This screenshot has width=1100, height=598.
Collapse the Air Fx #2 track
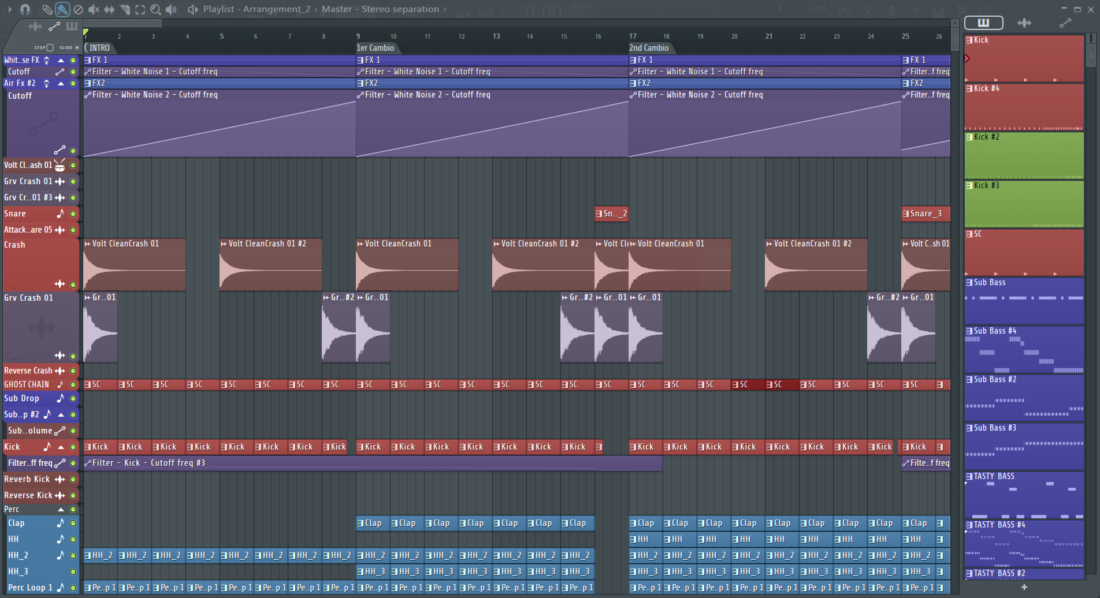point(61,83)
